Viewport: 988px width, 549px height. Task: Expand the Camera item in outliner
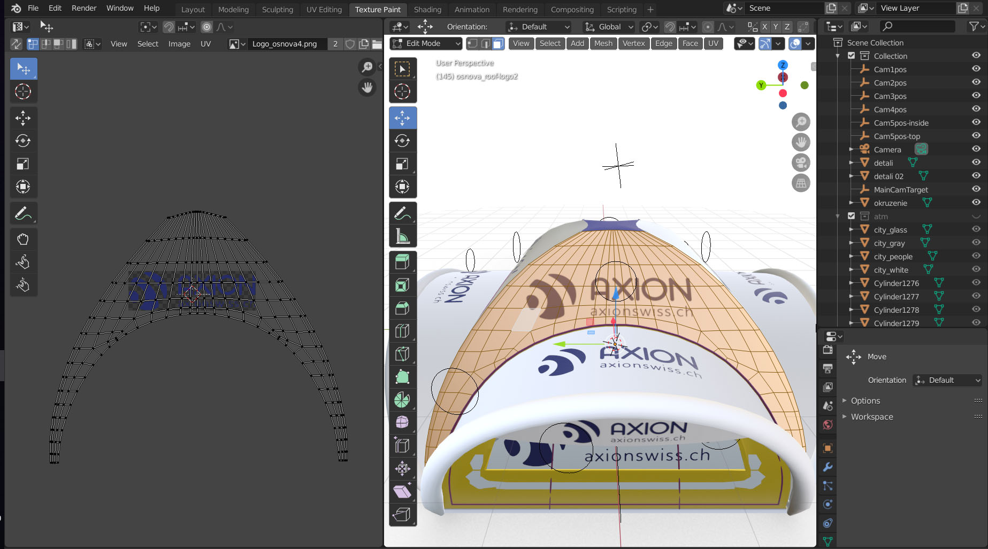click(x=851, y=149)
